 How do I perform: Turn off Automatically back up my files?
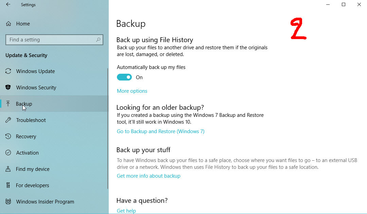[124, 77]
